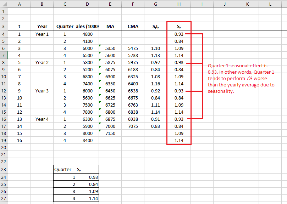This screenshot has height=204, width=287.
Task: Click the 'Year' header cell in B3
Action: 42,27
